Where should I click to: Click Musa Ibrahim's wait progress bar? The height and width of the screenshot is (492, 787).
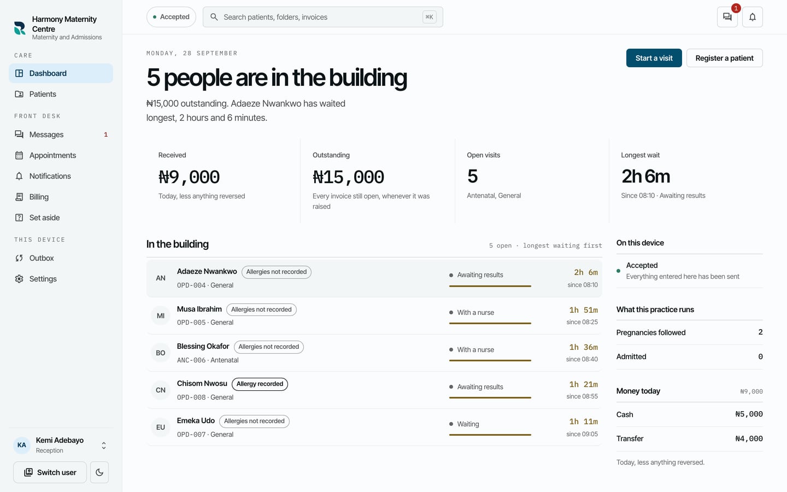(x=490, y=323)
